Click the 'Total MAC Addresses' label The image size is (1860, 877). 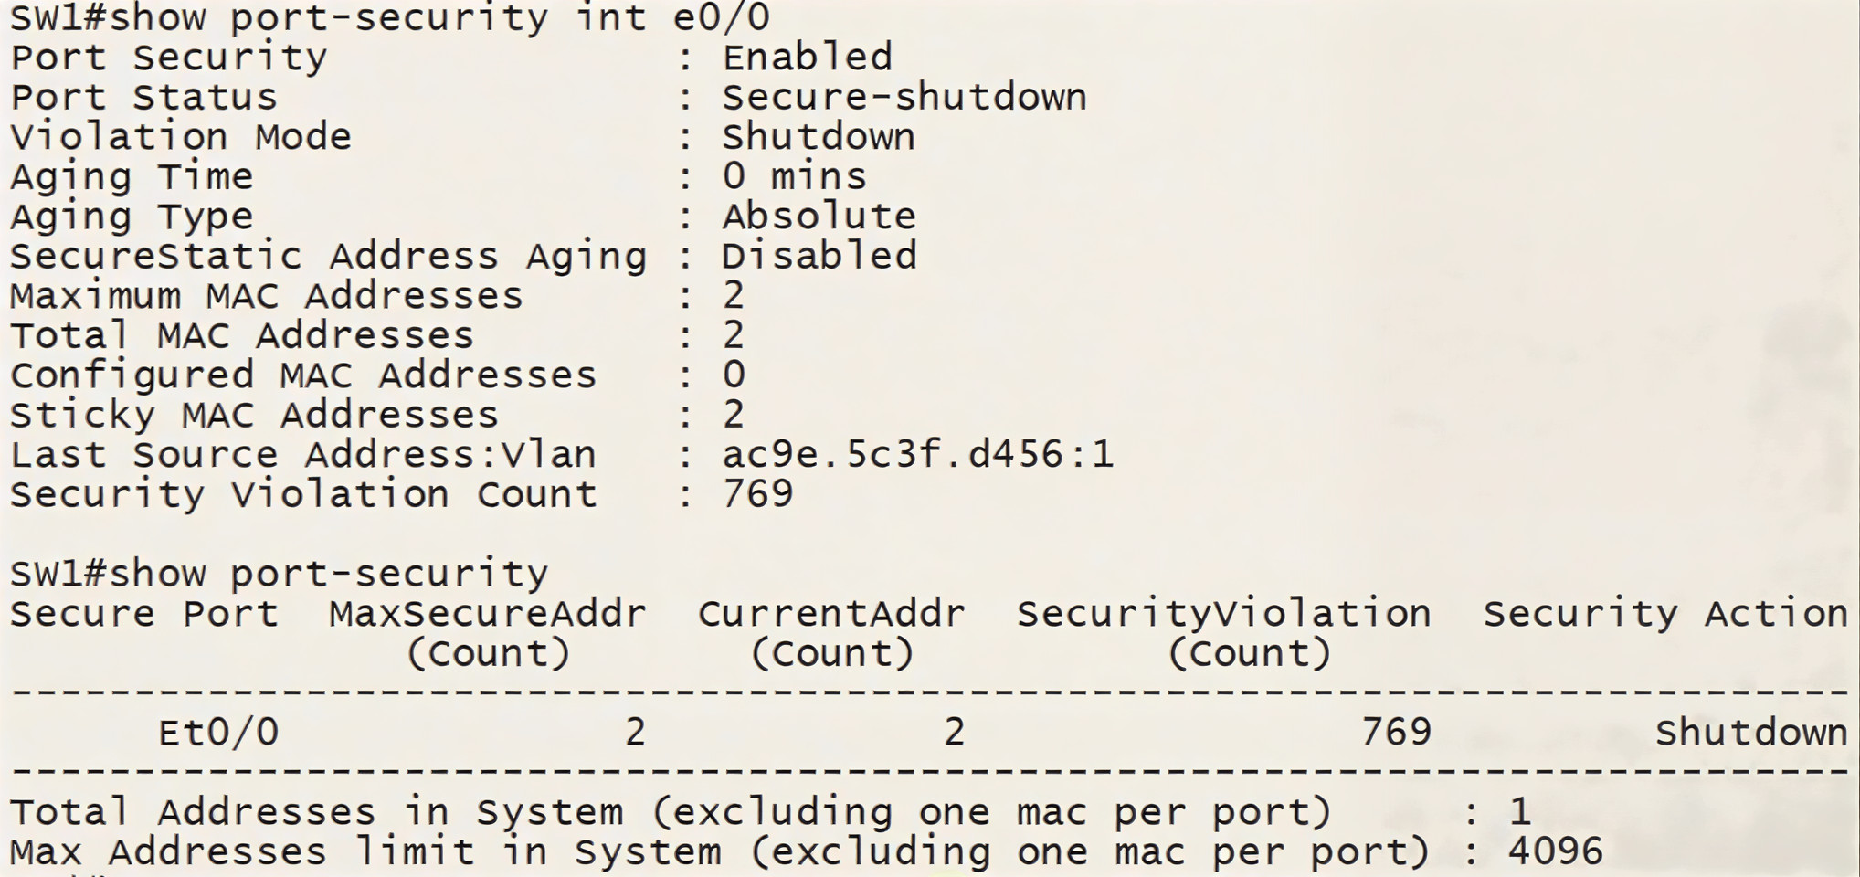click(242, 336)
